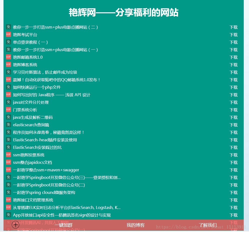Click the free badge beside spring clound微服务架构
The image size is (249, 232).
point(9,192)
